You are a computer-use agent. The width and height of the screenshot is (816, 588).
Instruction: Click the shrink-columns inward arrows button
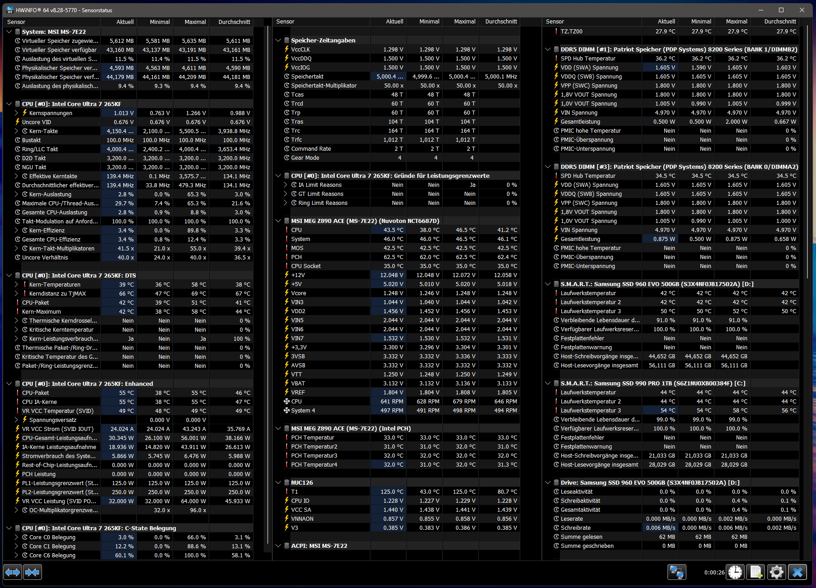(x=32, y=572)
